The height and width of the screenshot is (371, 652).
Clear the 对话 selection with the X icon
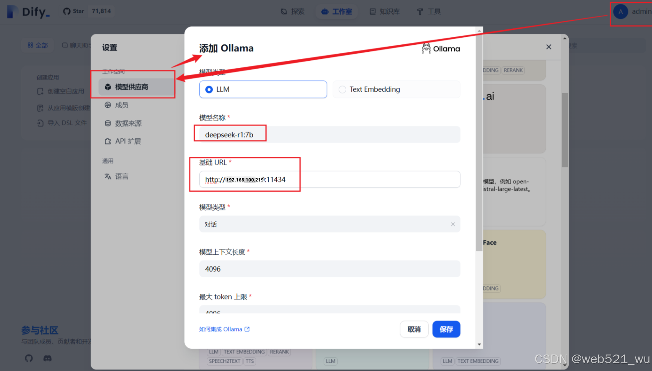(453, 224)
